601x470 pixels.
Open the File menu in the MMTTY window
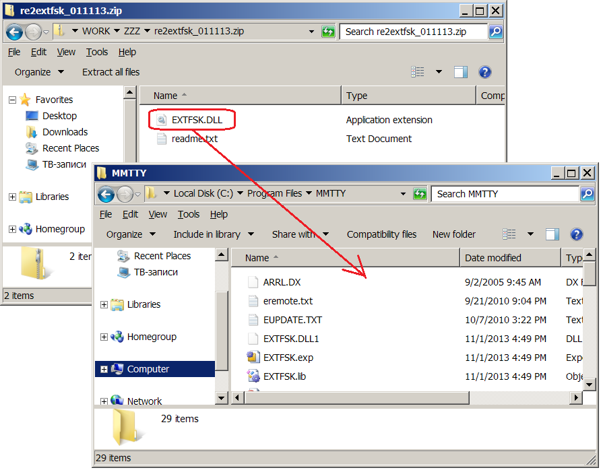pyautogui.click(x=106, y=214)
